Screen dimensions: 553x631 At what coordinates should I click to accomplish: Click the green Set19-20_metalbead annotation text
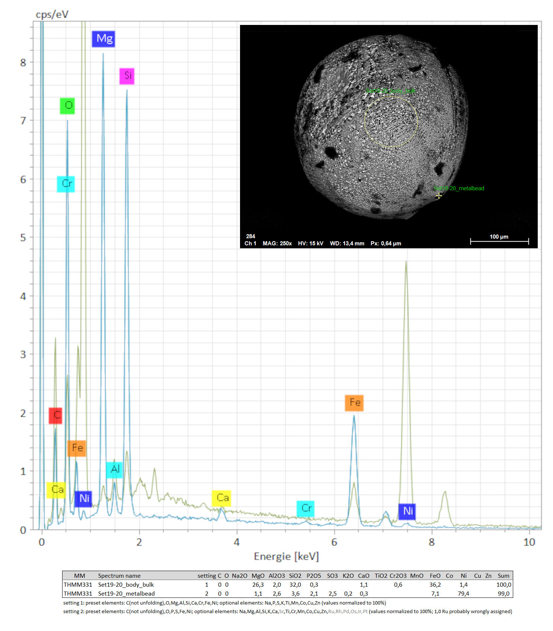(460, 188)
